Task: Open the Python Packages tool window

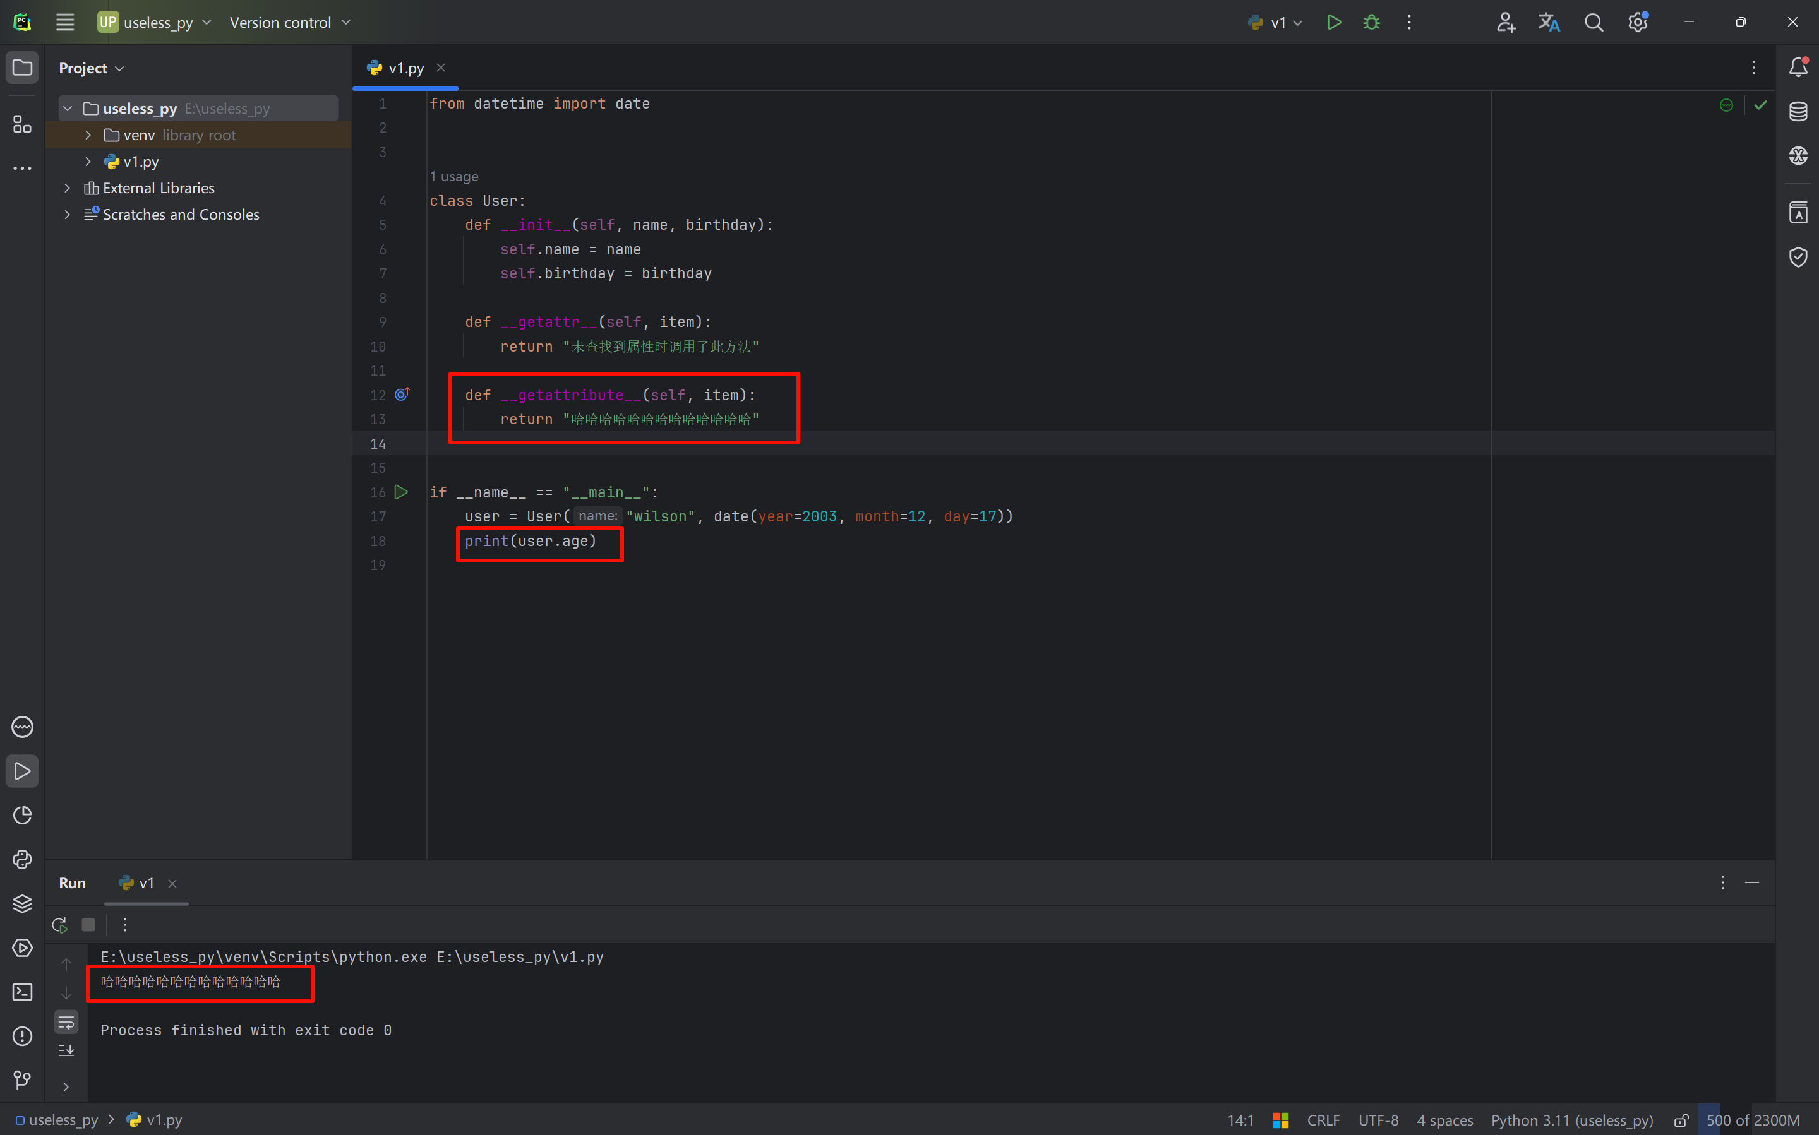Action: coord(21,904)
